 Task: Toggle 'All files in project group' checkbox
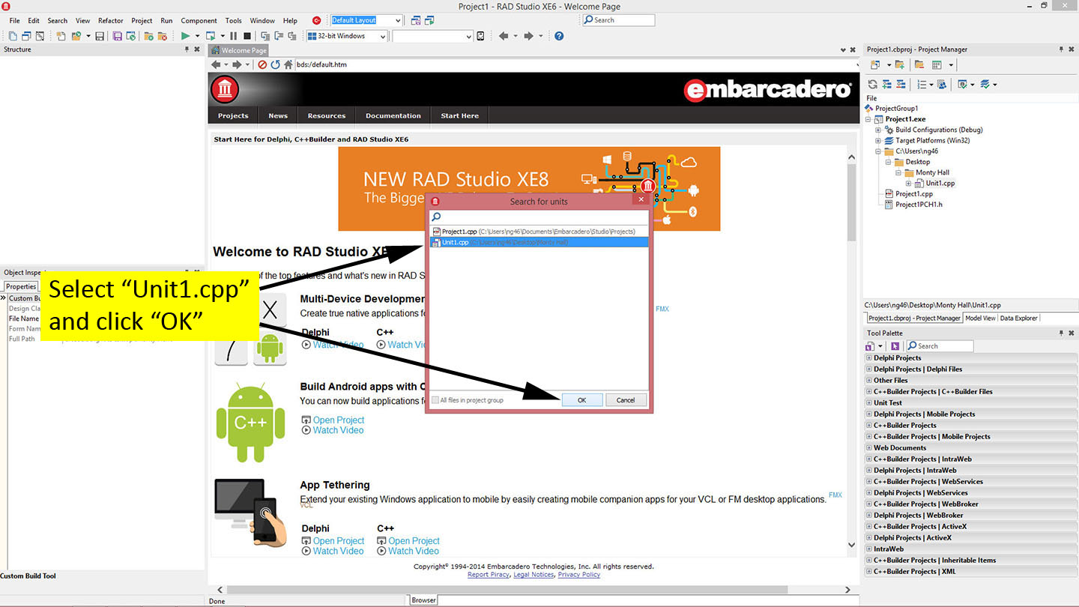click(x=435, y=400)
